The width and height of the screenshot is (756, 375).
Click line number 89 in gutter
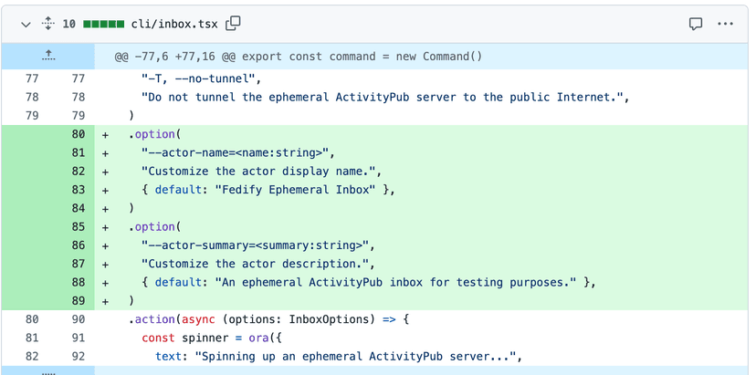pyautogui.click(x=78, y=301)
